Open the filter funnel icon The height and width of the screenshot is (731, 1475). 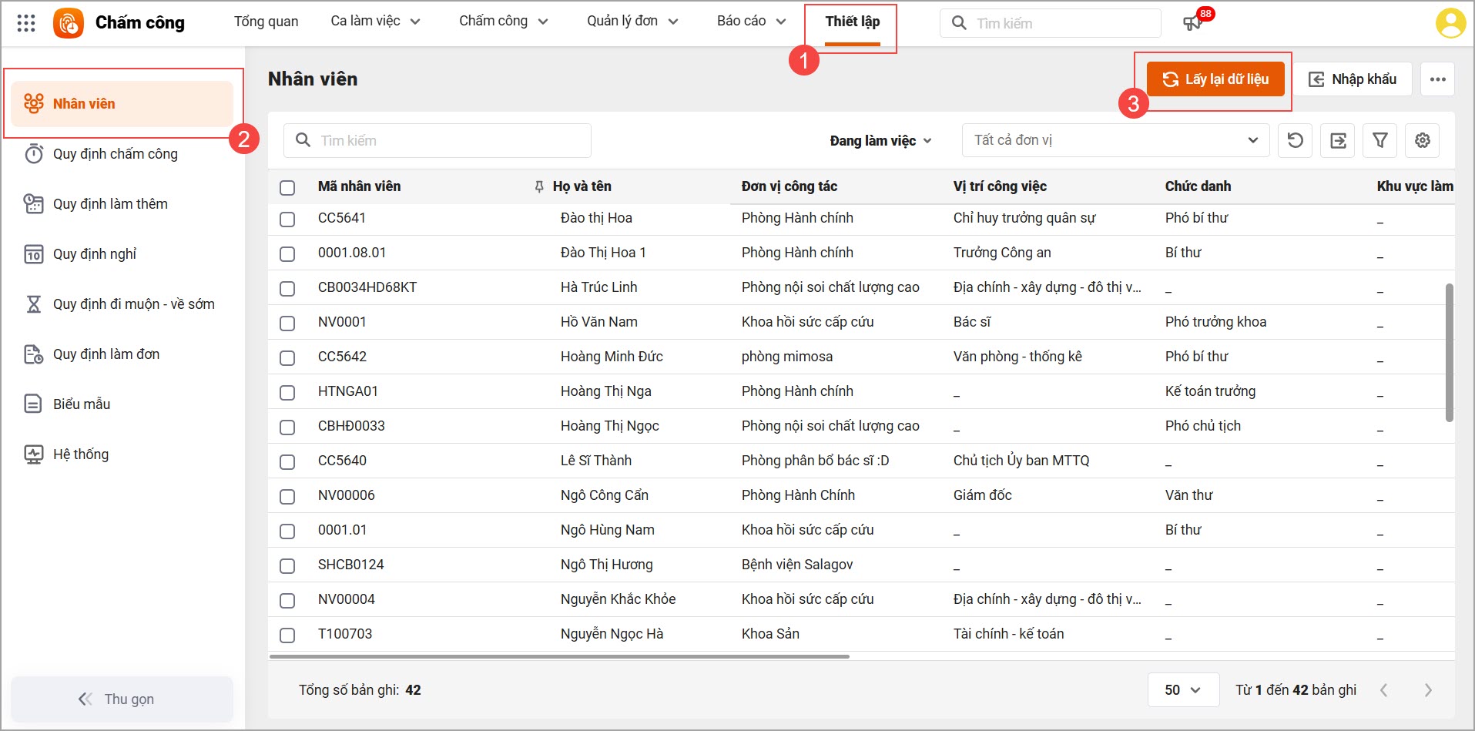1380,140
